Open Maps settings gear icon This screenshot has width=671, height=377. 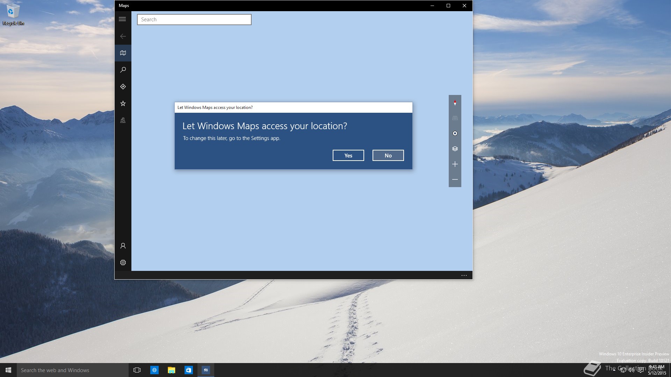tap(123, 263)
